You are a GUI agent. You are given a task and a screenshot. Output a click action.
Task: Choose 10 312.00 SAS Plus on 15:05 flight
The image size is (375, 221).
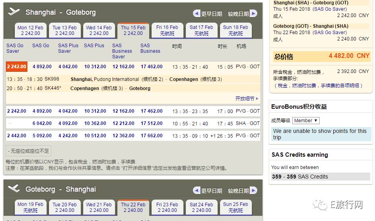pos(95,67)
